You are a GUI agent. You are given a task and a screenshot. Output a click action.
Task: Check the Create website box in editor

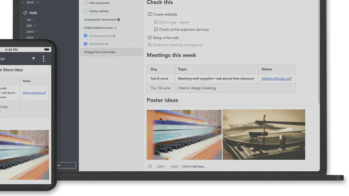[x=150, y=15]
